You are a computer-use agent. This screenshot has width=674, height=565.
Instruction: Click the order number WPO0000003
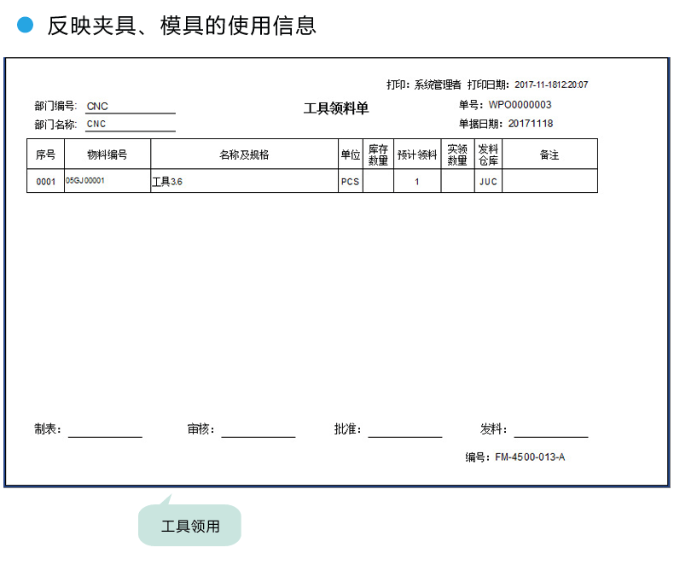point(520,105)
